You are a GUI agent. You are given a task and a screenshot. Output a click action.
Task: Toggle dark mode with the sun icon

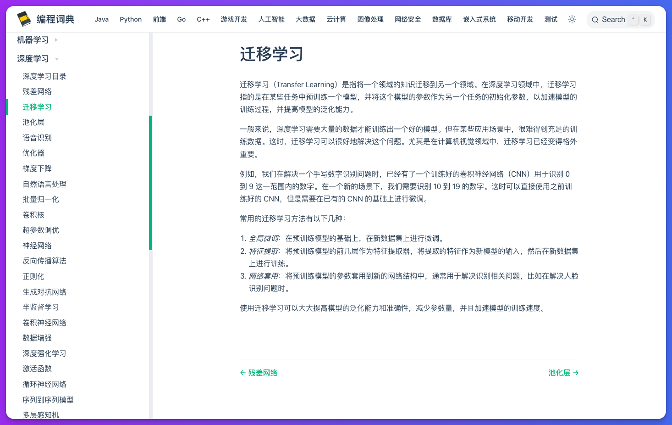pyautogui.click(x=572, y=19)
